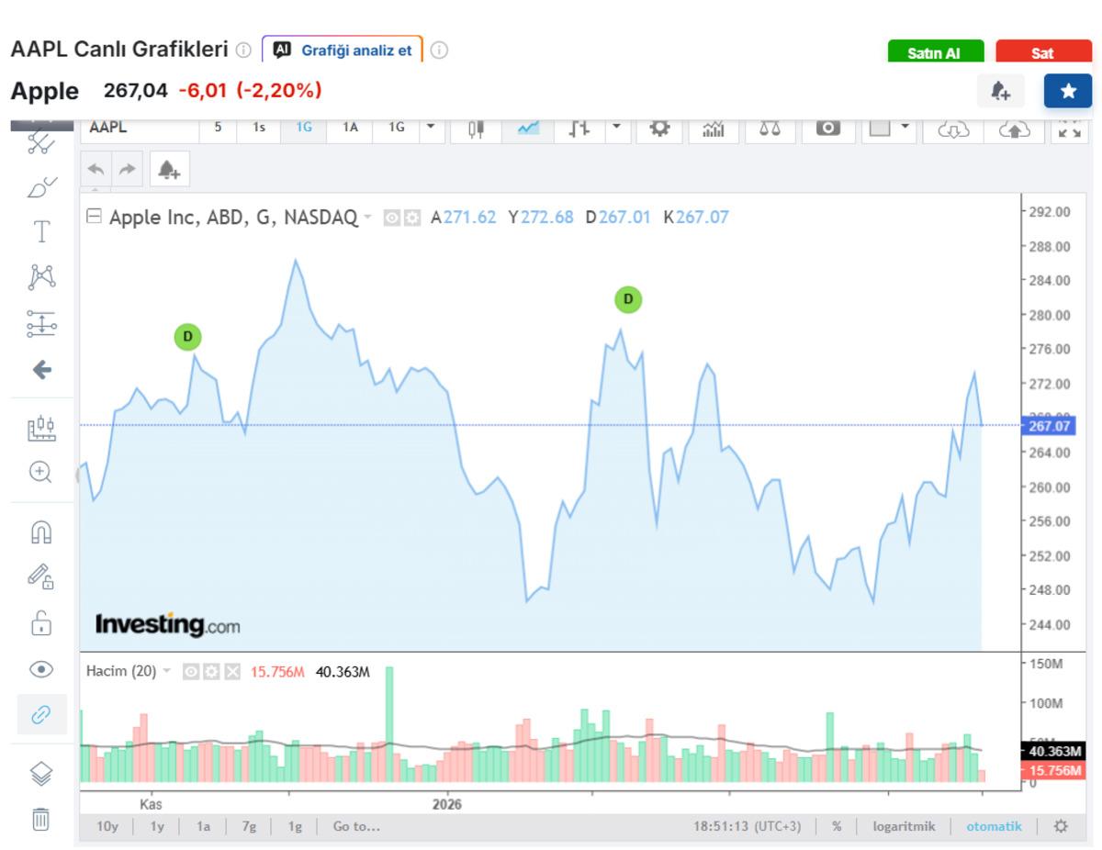Open the indicators chart icon

714,129
